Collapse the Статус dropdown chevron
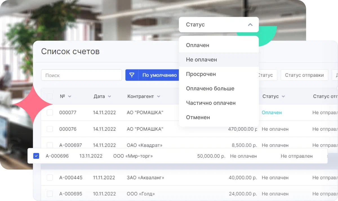Image resolution: width=338 pixels, height=201 pixels. (250, 25)
